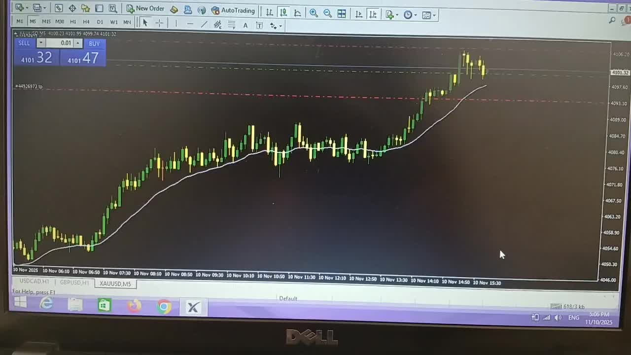Select the cursor arrow tool
The height and width of the screenshot is (355, 631).
(145, 23)
